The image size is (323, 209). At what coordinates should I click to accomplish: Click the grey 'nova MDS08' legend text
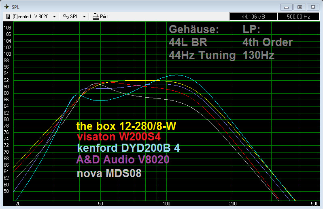pos(109,173)
